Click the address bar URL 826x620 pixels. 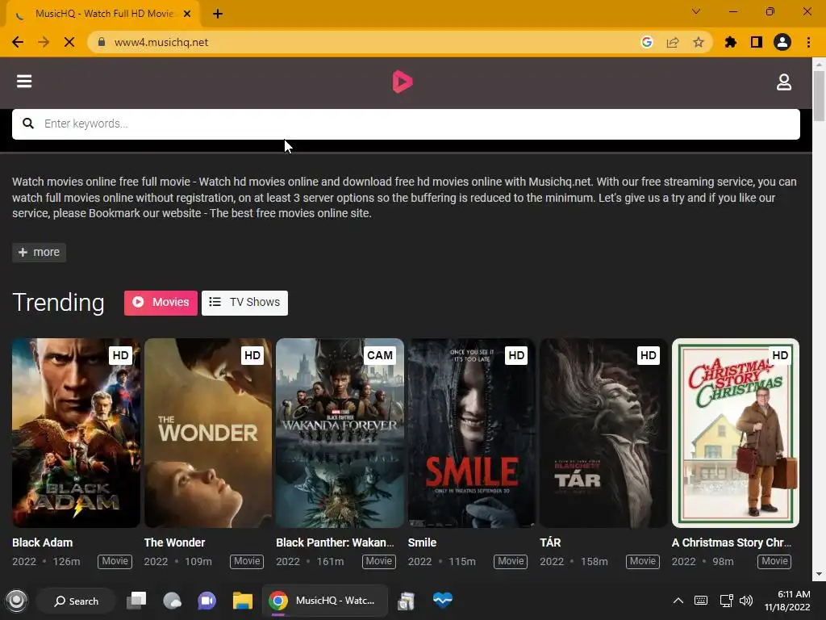coord(161,42)
